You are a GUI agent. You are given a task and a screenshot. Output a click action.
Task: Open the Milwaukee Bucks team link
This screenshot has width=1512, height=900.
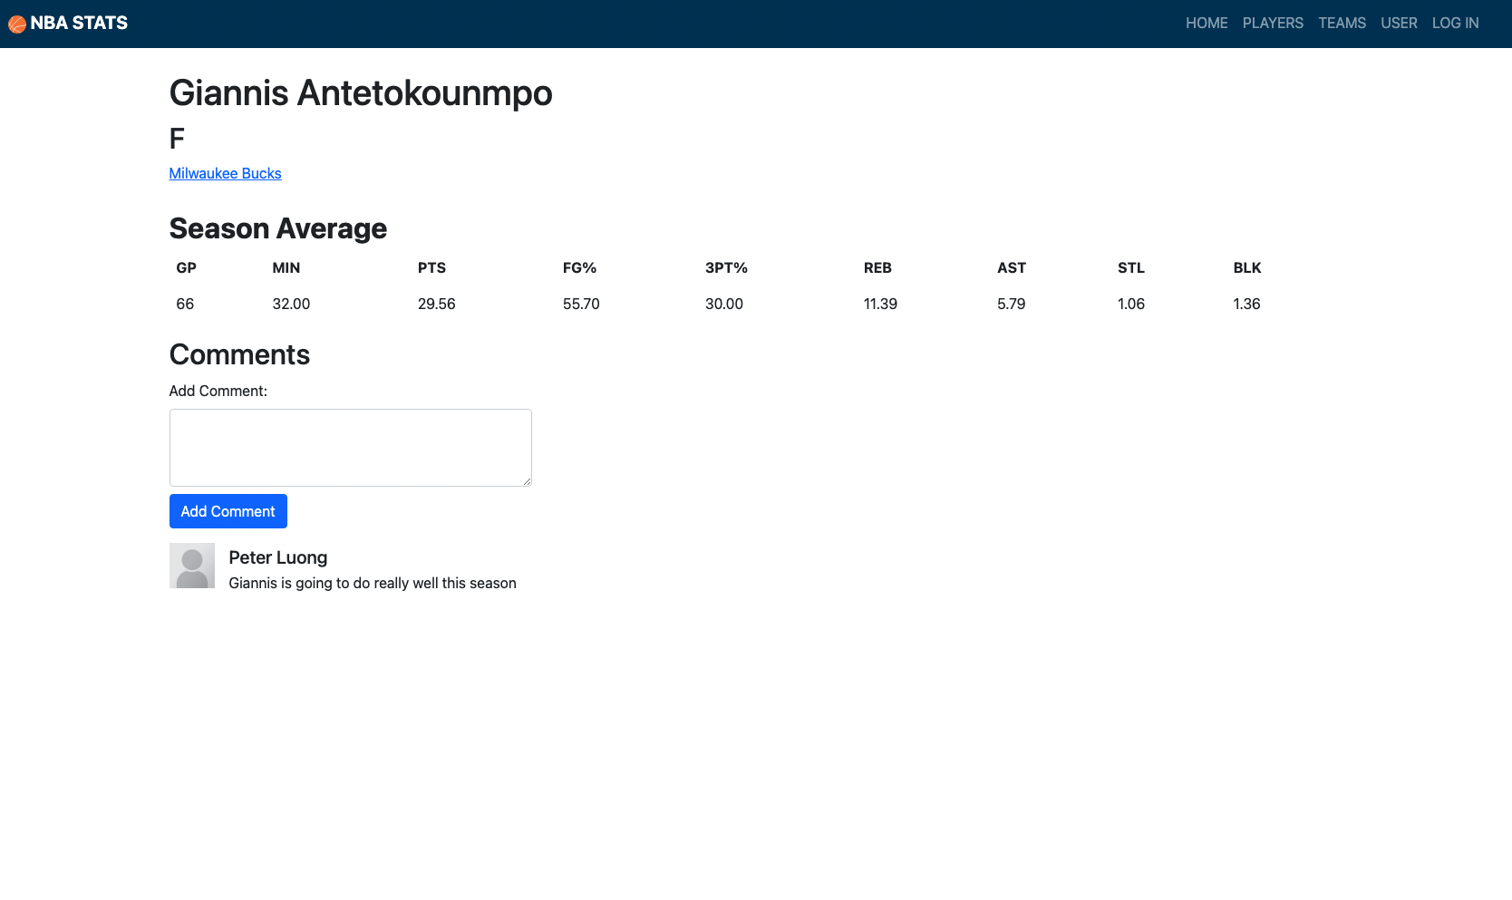[225, 173]
